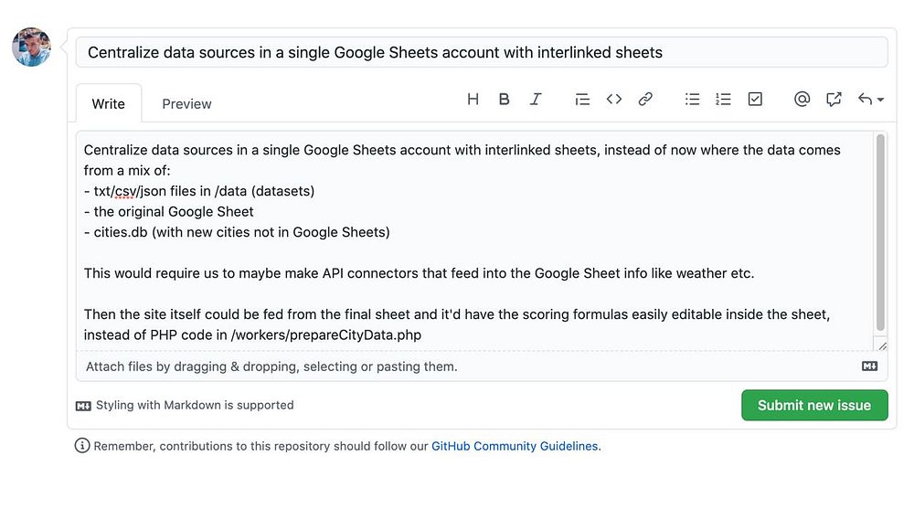Reference an issue or pull request

click(x=834, y=100)
